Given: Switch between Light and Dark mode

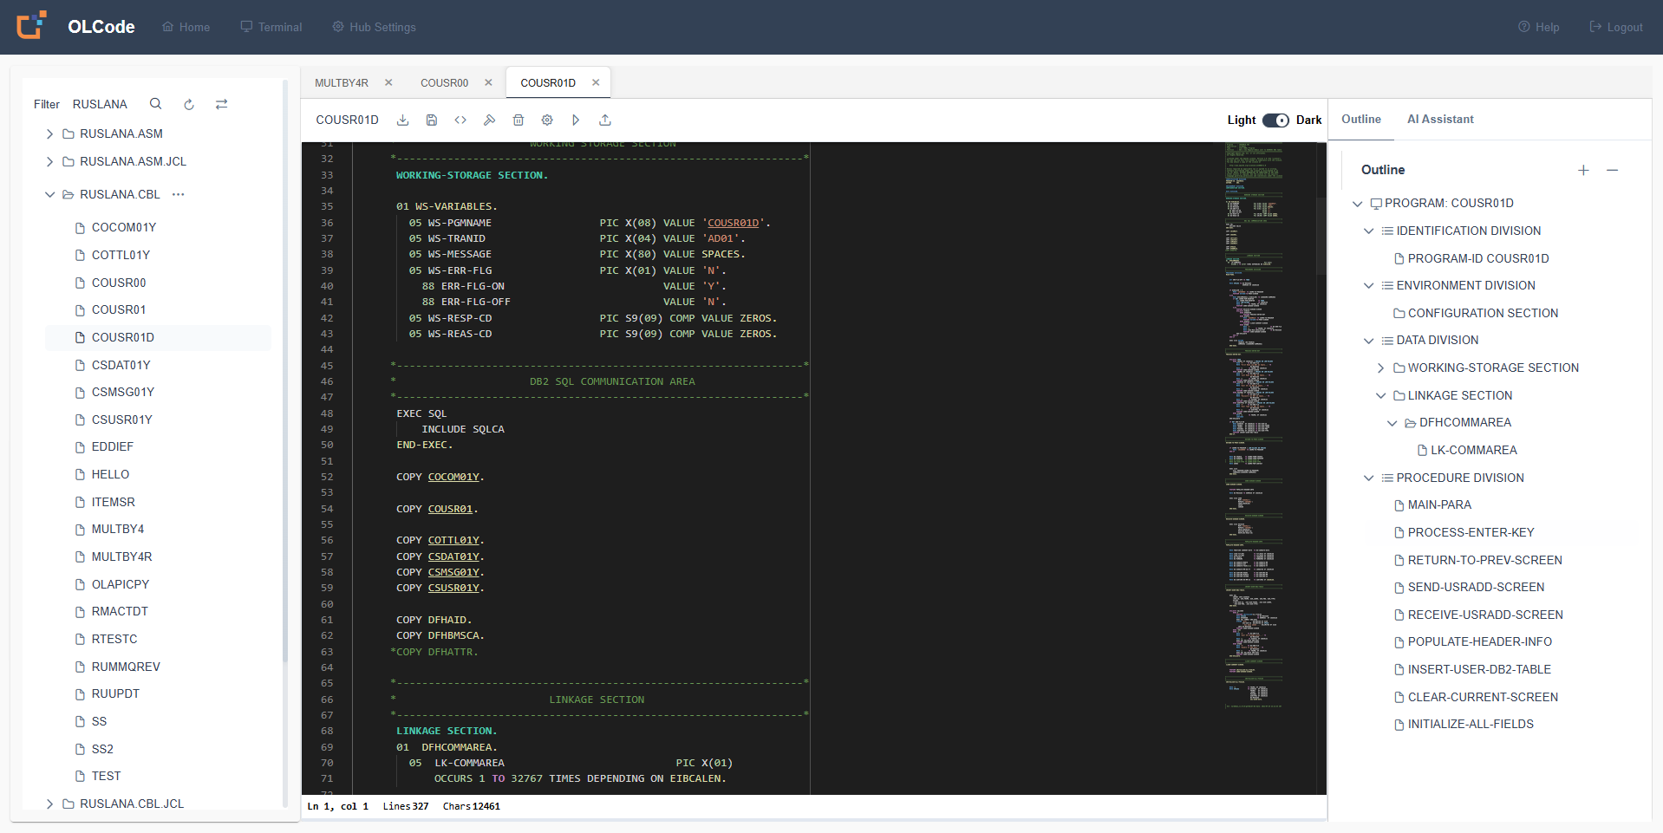Looking at the screenshot, I should pyautogui.click(x=1274, y=120).
